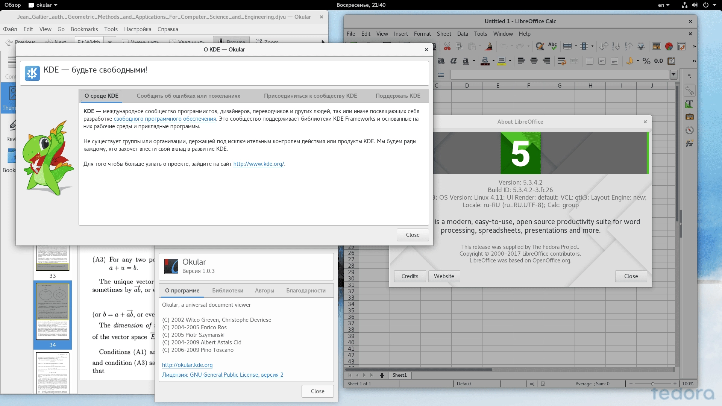Open Bookmarks menu in Okular
The height and width of the screenshot is (406, 722).
coord(84,29)
